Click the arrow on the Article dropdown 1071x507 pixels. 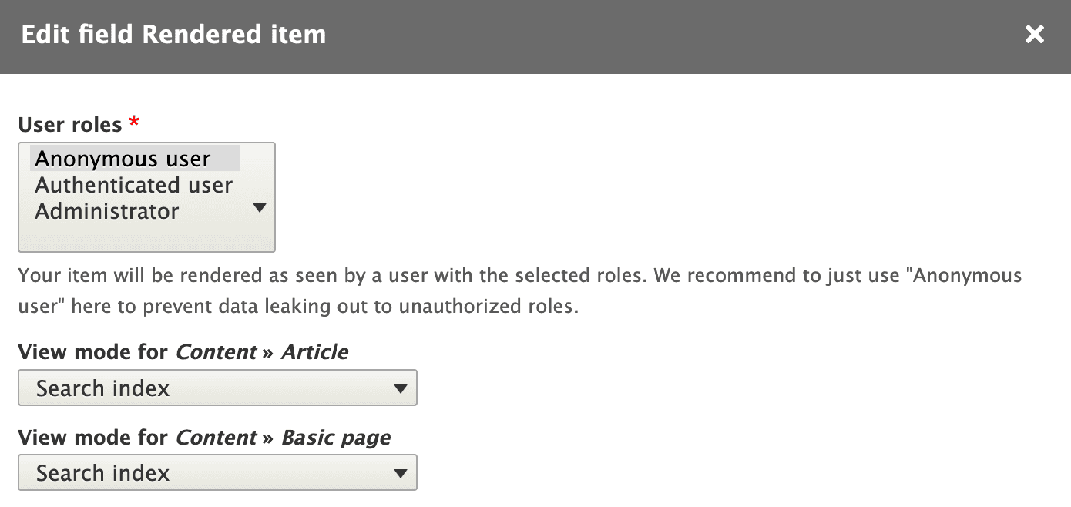(400, 388)
